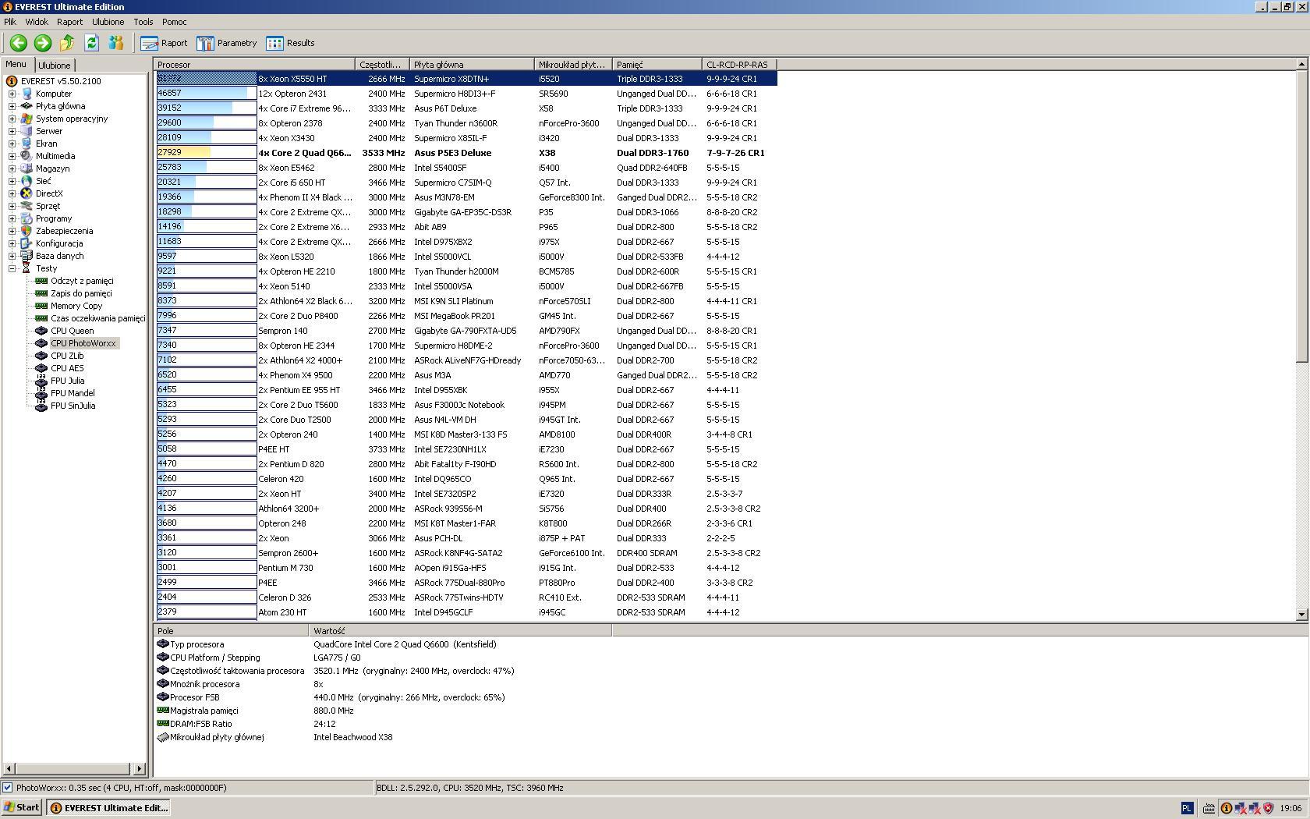Screen dimensions: 1310x819
Task: Click the Parametry toolbar button
Action: tap(227, 44)
